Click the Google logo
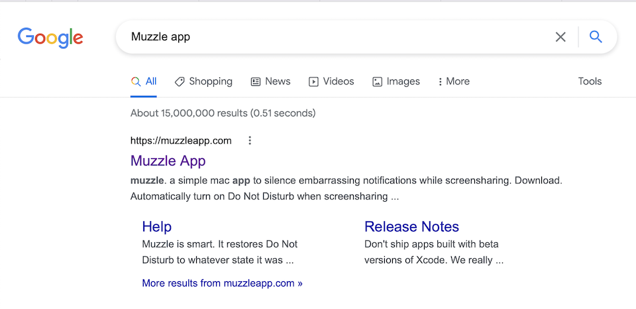The image size is (636, 309). 50,38
